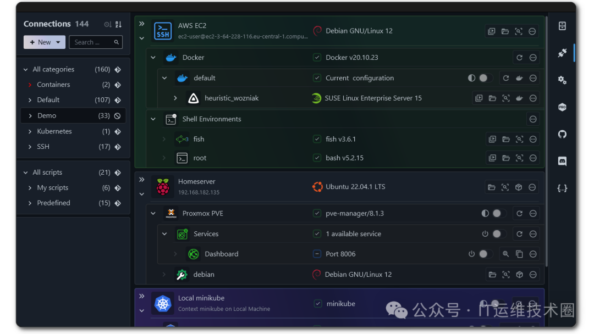Viewport: 594px width, 334px height.
Task: Collapse the default Docker node
Action: (164, 78)
